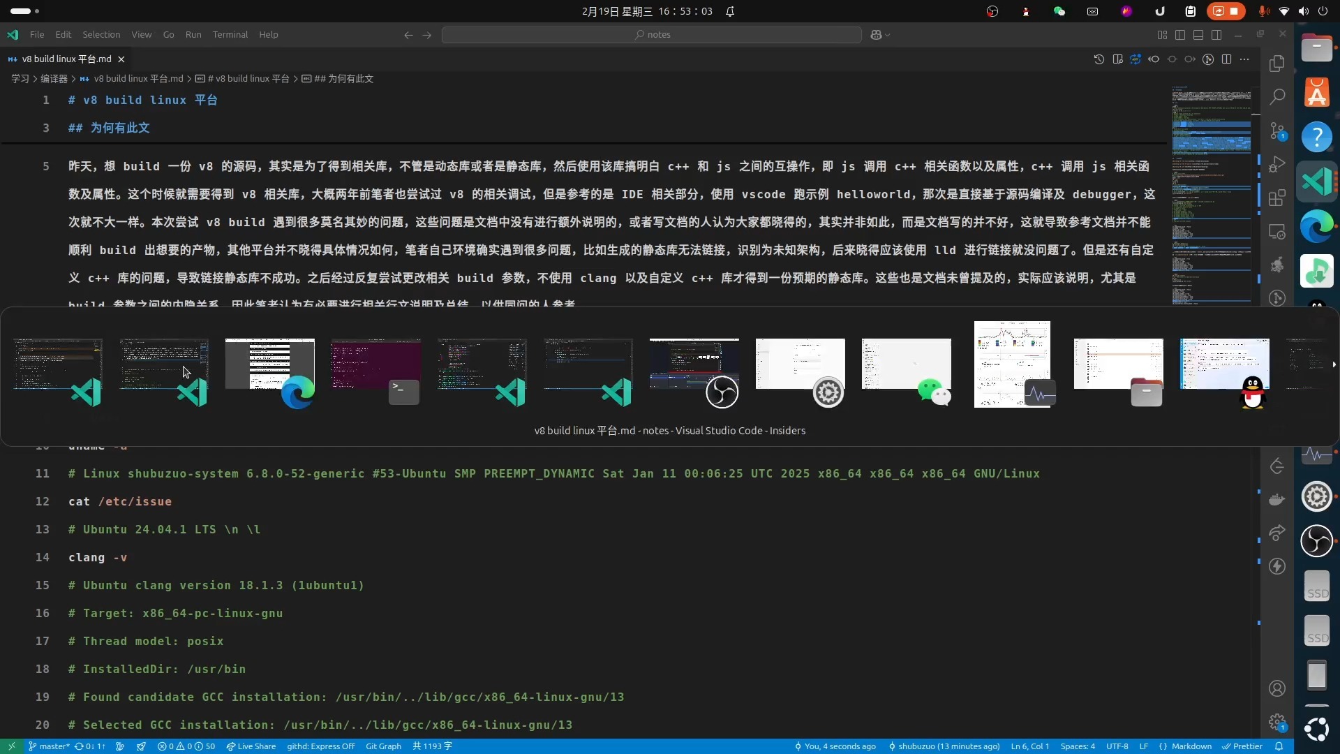Open changes with previous revision

(x=1154, y=59)
